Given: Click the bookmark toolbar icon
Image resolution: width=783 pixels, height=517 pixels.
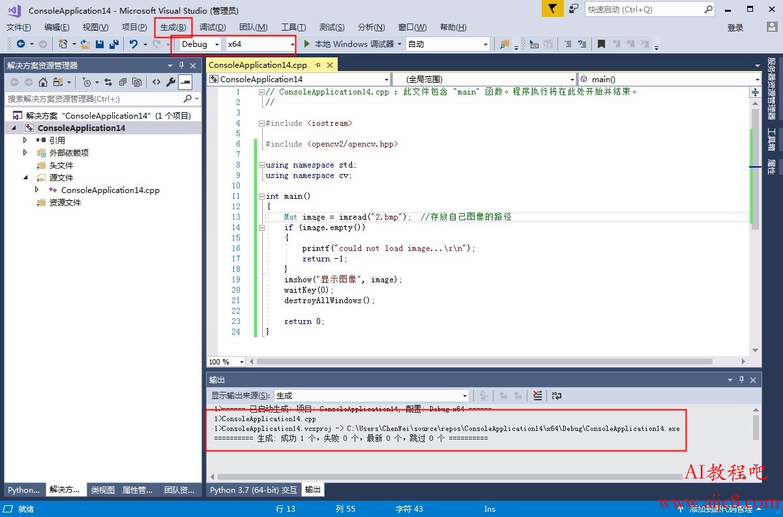Looking at the screenshot, I should click(x=601, y=44).
